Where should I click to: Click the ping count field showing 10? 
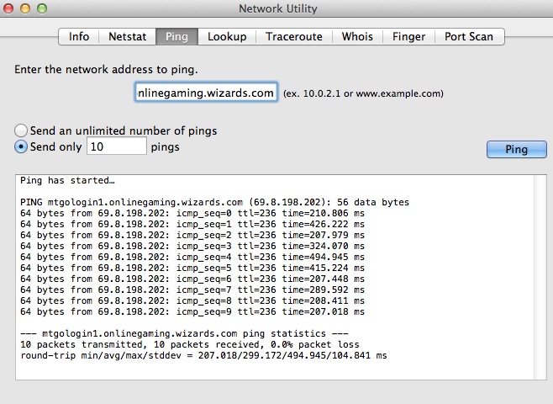tap(116, 147)
